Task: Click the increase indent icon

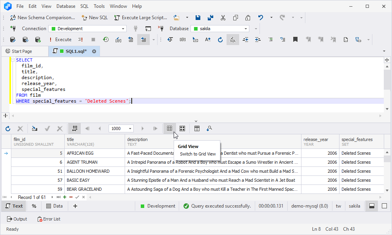Action: (x=258, y=40)
